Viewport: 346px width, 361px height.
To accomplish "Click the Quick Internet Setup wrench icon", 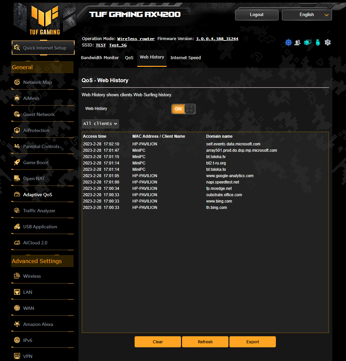I will [x=17, y=48].
